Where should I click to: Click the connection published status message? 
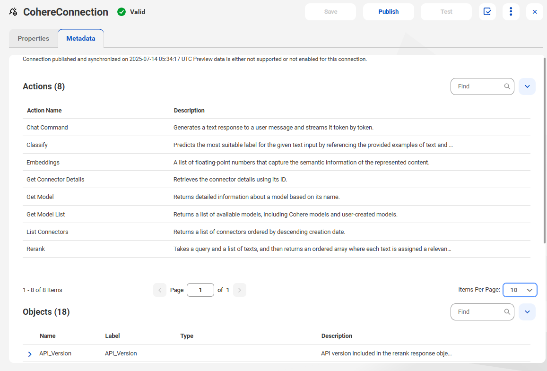tap(195, 59)
